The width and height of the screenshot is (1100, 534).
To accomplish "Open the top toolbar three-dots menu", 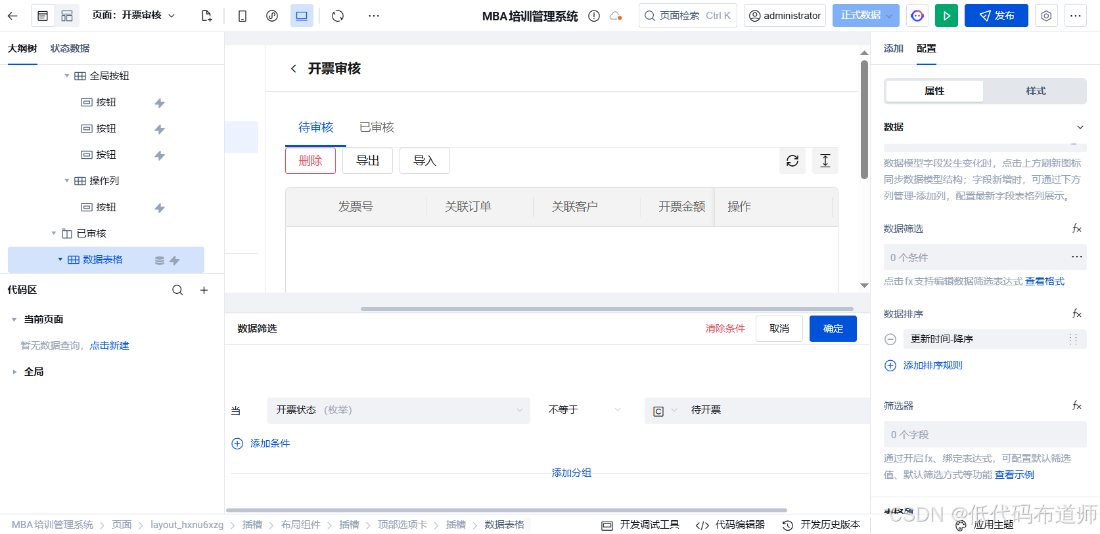I will 374,16.
